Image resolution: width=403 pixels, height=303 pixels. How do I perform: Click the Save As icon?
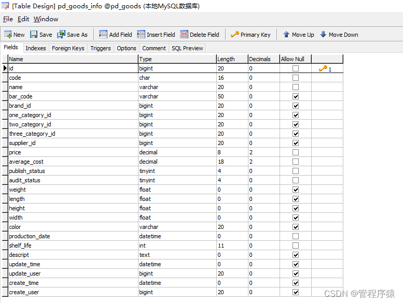click(x=61, y=34)
